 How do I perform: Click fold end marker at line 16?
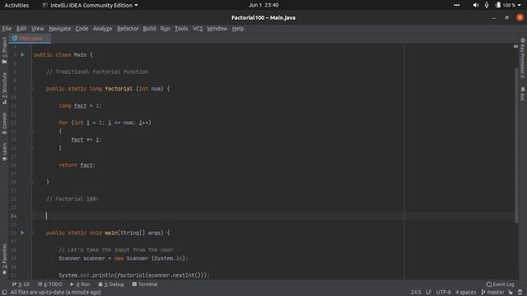[x=32, y=148]
